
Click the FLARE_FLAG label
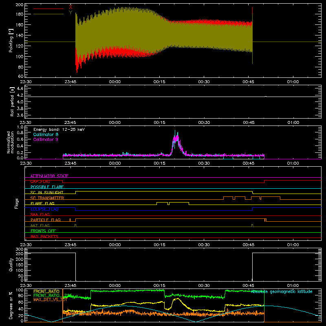click(x=42, y=203)
